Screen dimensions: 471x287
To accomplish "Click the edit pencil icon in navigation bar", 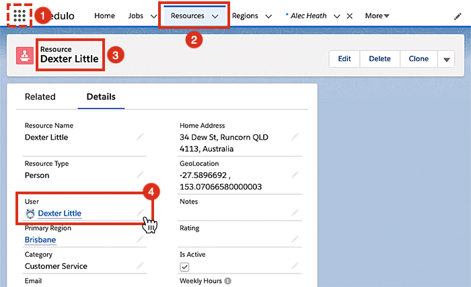I will click(x=458, y=15).
